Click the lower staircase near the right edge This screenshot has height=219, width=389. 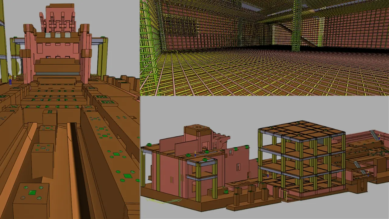358,165
